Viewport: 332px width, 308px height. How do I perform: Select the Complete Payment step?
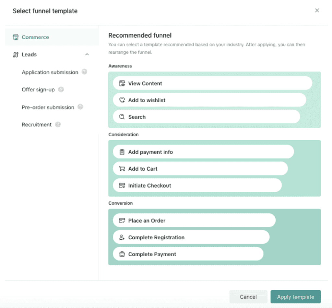point(188,254)
